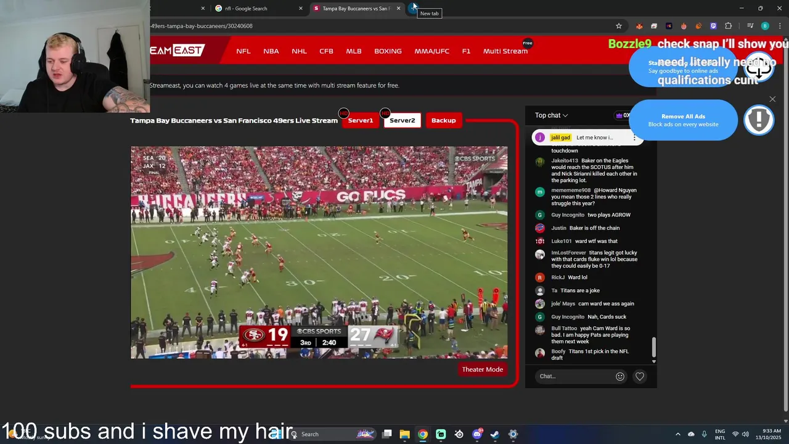
Task: Open the rainbow window extension icon
Action: coord(654,26)
